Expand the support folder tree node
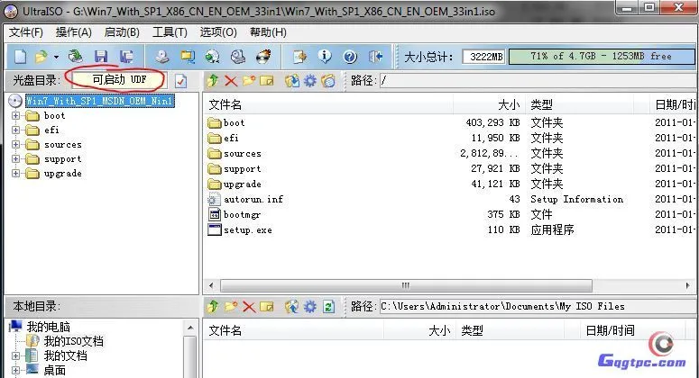The image size is (699, 378). point(15,158)
